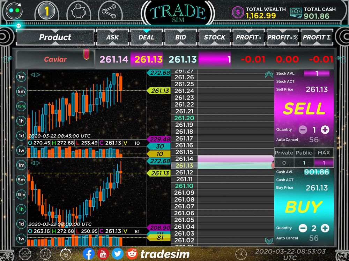The width and height of the screenshot is (349, 261).
Task: Jump down the price ladder with double chevron
Action: point(269,241)
